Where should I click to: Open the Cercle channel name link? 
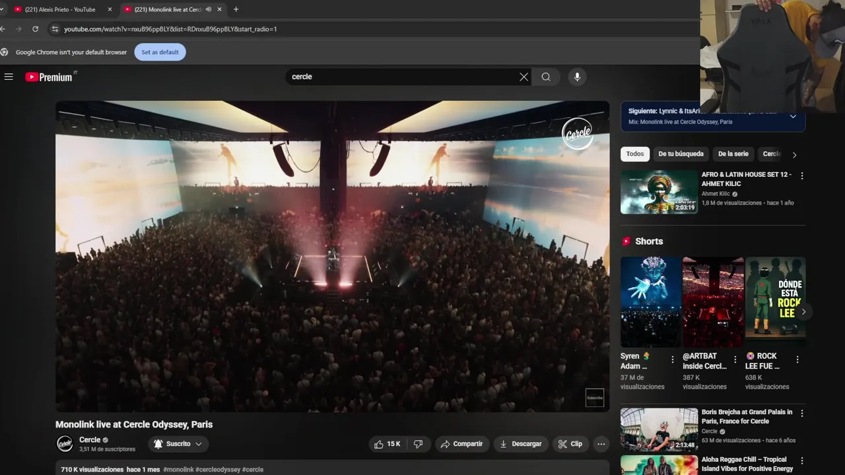click(x=90, y=440)
